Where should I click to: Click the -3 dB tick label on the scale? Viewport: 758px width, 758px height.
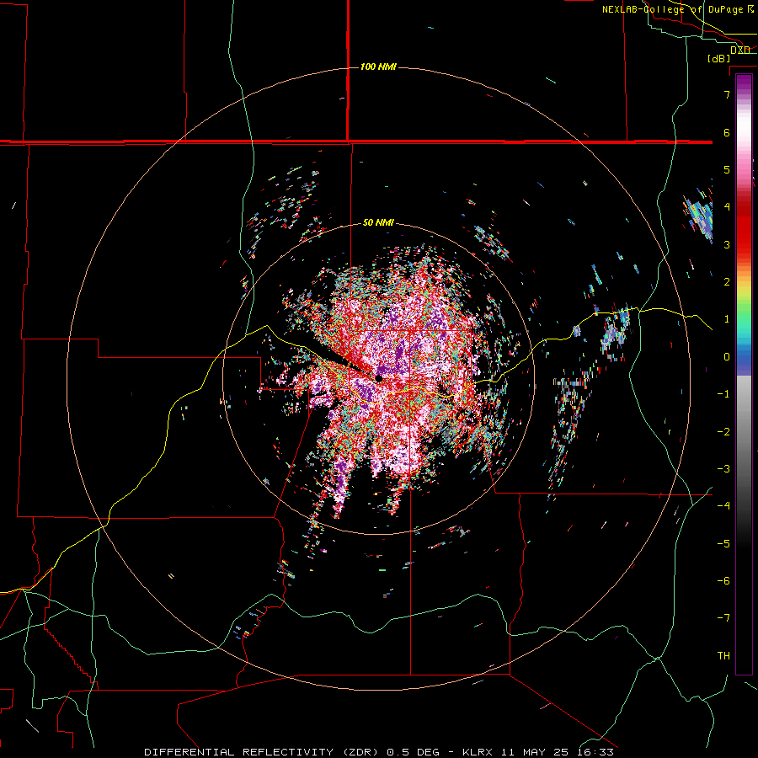click(723, 469)
